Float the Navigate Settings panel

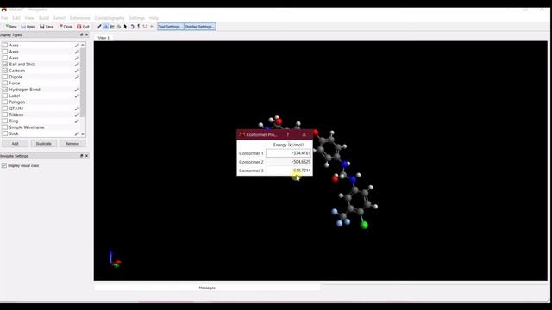pos(82,156)
